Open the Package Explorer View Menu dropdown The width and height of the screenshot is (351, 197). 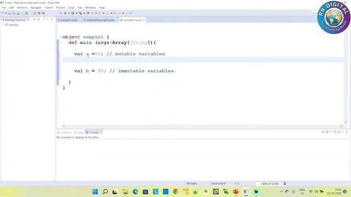44,20
